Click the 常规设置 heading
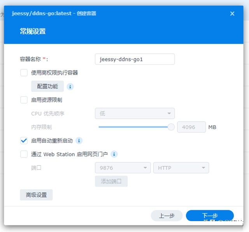Image resolution: width=249 pixels, height=232 pixels. tap(33, 31)
